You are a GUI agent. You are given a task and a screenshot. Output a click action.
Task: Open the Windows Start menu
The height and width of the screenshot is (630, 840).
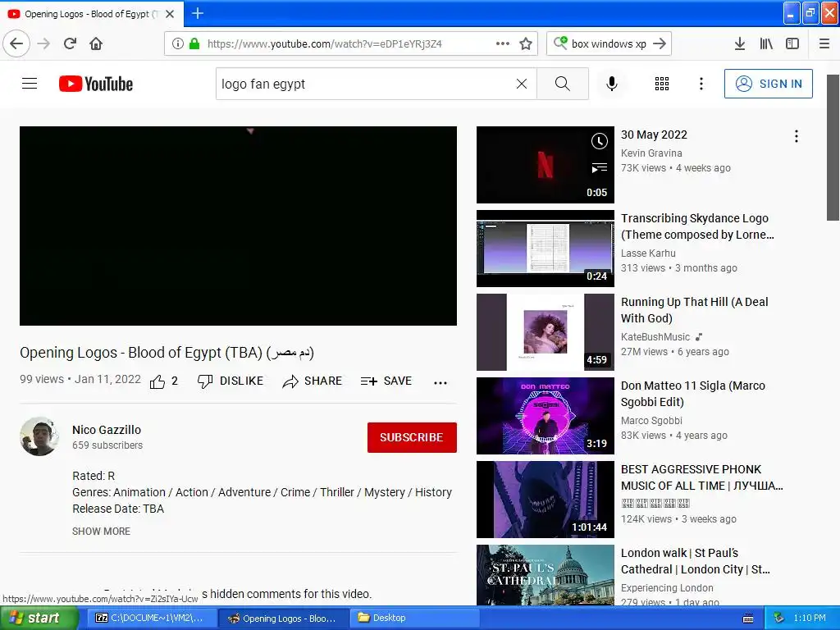(39, 619)
